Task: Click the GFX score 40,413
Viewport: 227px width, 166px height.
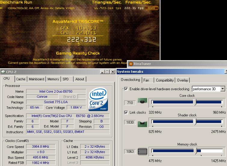Action: point(86,28)
